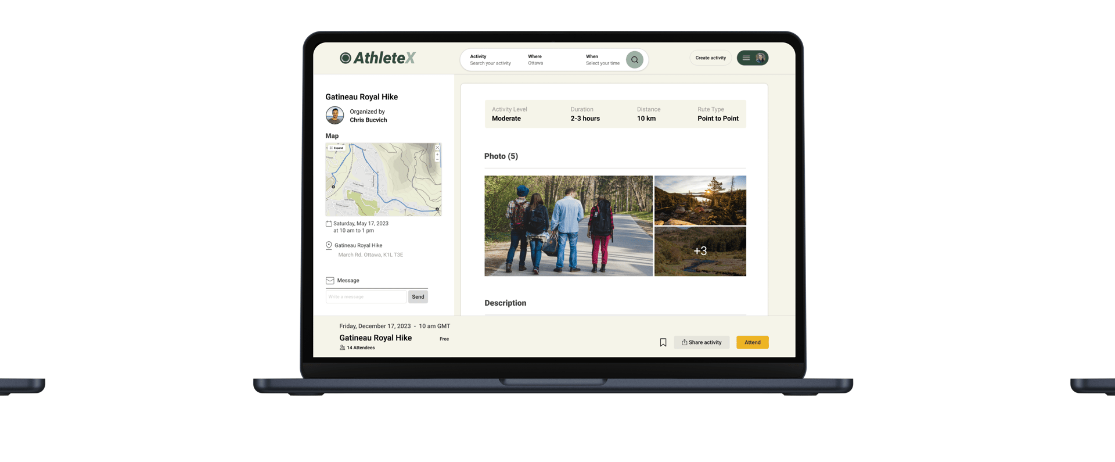Expand the map view
The image size is (1115, 462).
coord(337,148)
